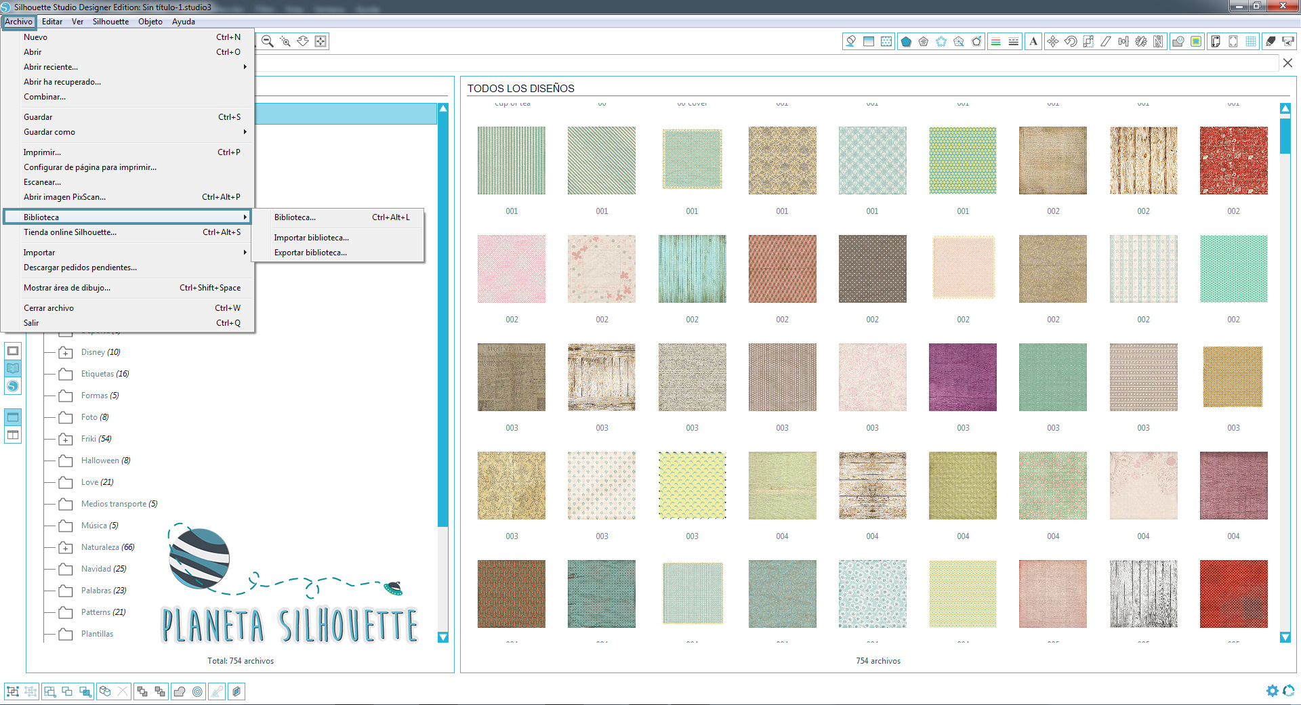Click the Weld shapes icon
The width and height of the screenshot is (1301, 705).
click(x=180, y=691)
